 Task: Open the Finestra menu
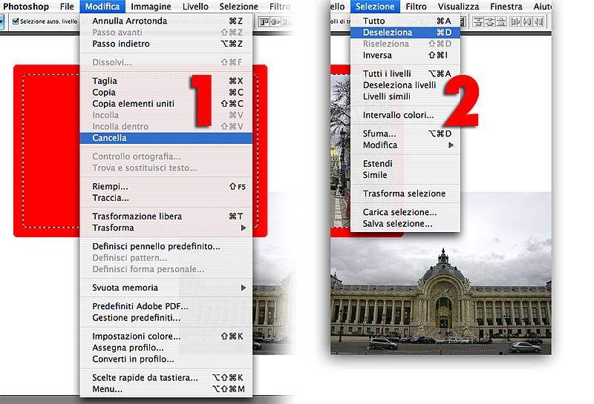[x=506, y=7]
